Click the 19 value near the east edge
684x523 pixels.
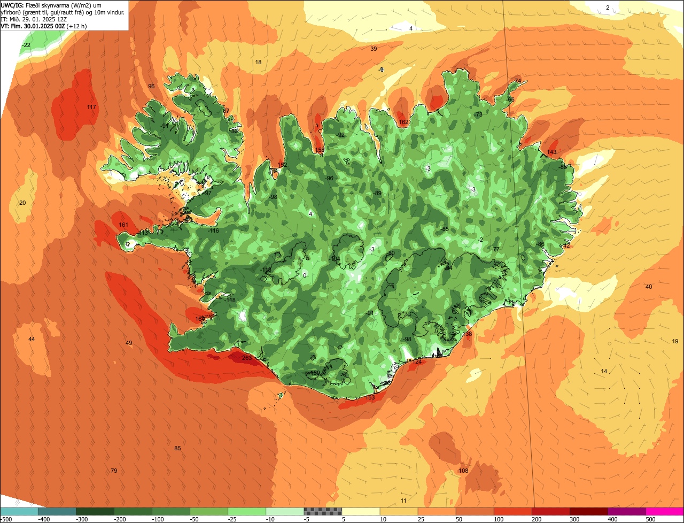pos(675,341)
